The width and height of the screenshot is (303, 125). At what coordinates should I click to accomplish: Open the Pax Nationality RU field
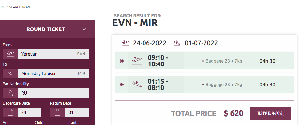[53, 93]
